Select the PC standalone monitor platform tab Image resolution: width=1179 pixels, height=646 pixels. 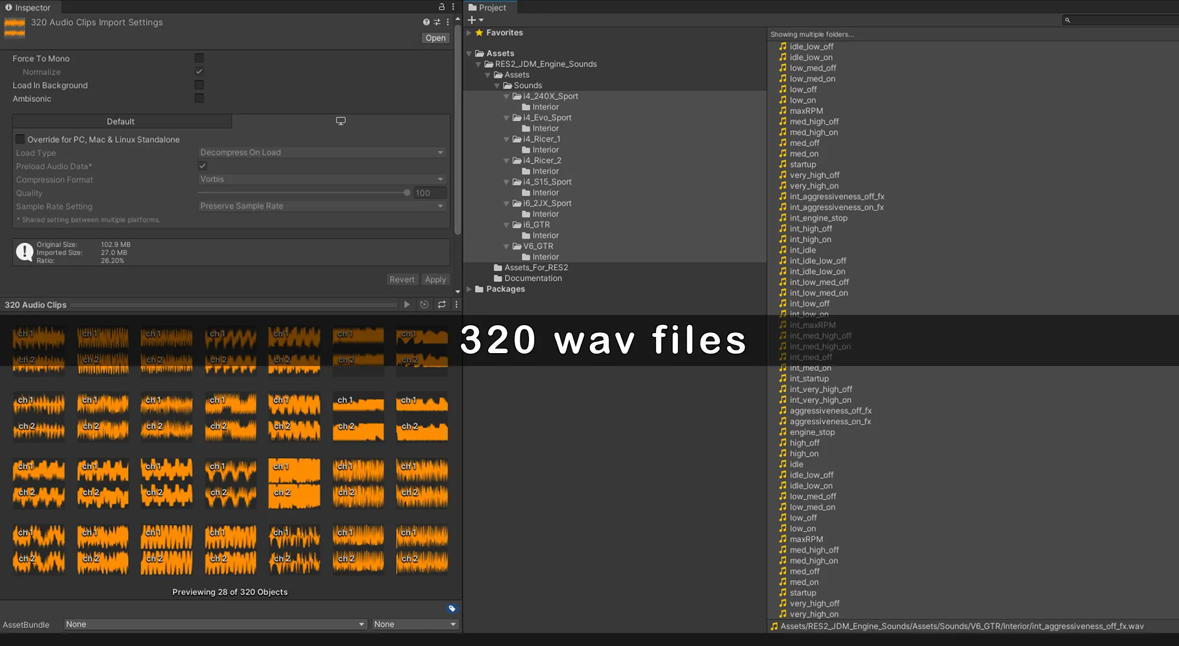pos(341,121)
